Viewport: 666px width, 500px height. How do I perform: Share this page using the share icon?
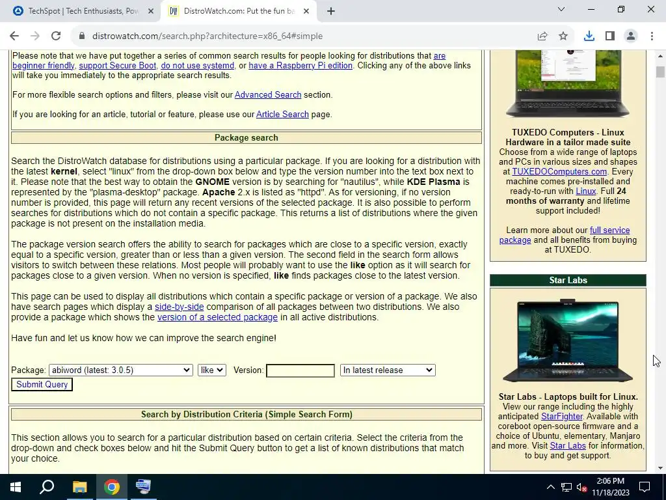coord(542,36)
